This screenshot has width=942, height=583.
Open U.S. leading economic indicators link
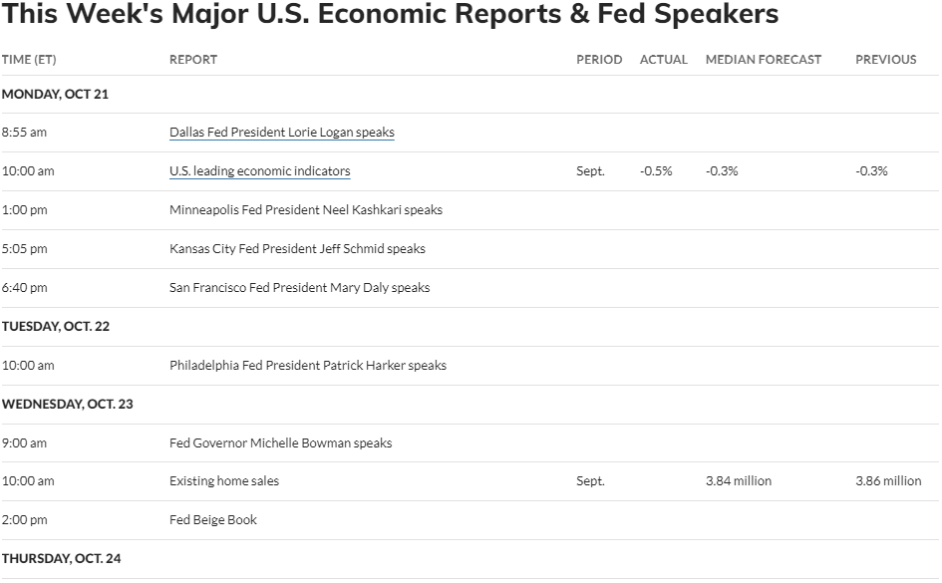click(x=259, y=171)
